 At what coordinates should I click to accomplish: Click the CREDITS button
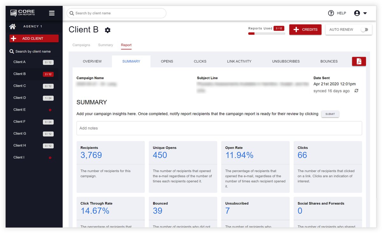(x=305, y=29)
